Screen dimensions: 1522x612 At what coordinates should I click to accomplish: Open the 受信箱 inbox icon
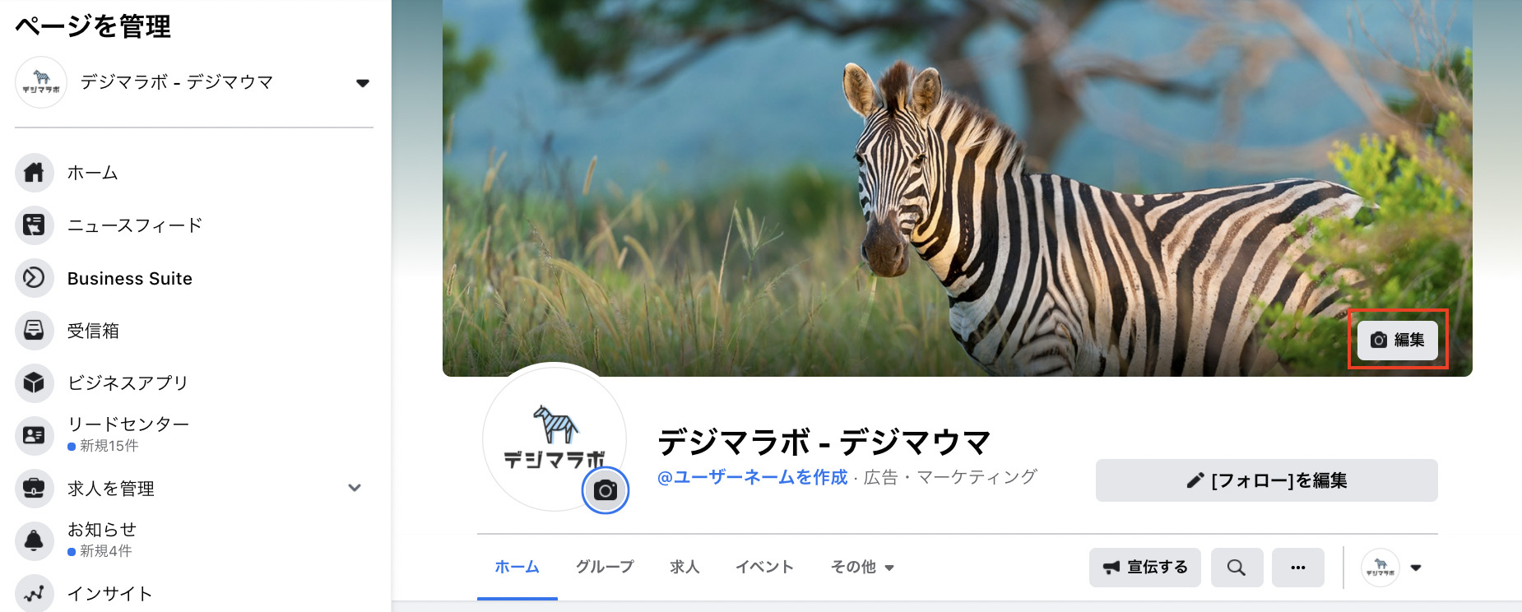tap(34, 331)
